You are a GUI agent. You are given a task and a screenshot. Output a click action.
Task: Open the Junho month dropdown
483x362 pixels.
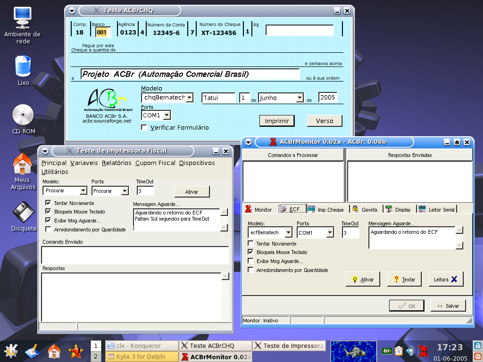click(x=300, y=98)
